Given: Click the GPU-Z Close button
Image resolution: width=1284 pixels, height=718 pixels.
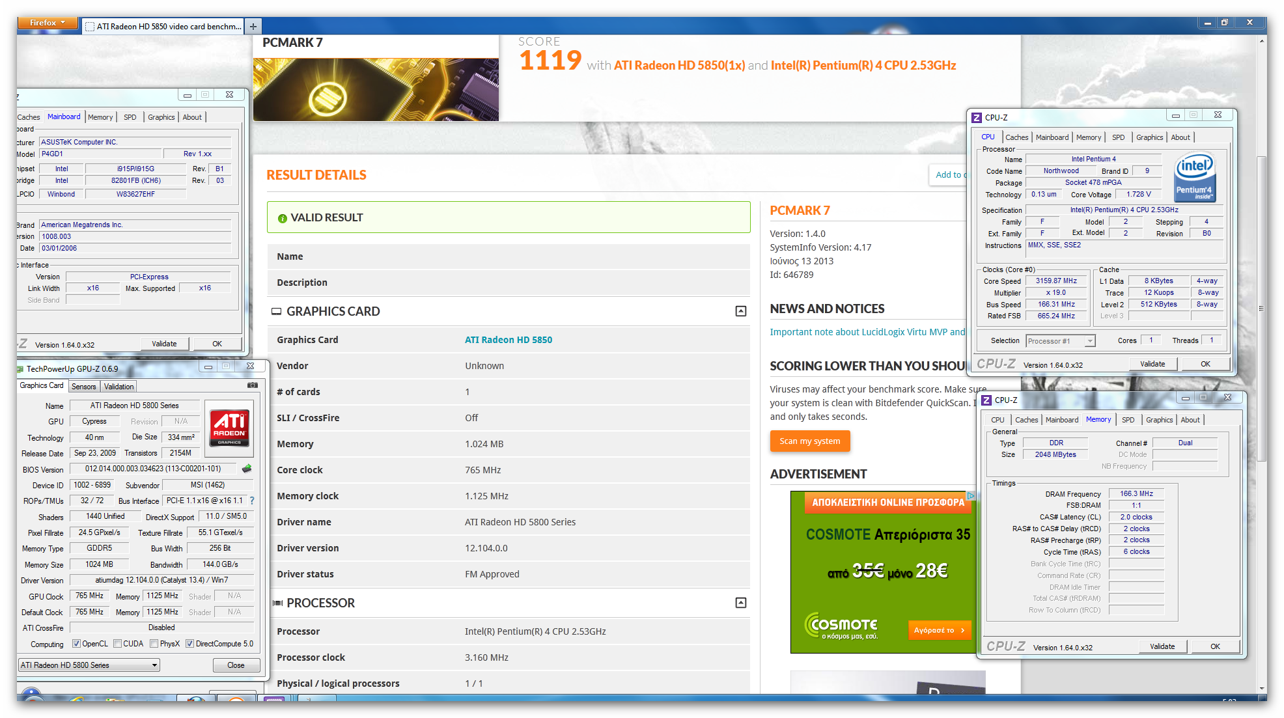Looking at the screenshot, I should click(x=236, y=665).
